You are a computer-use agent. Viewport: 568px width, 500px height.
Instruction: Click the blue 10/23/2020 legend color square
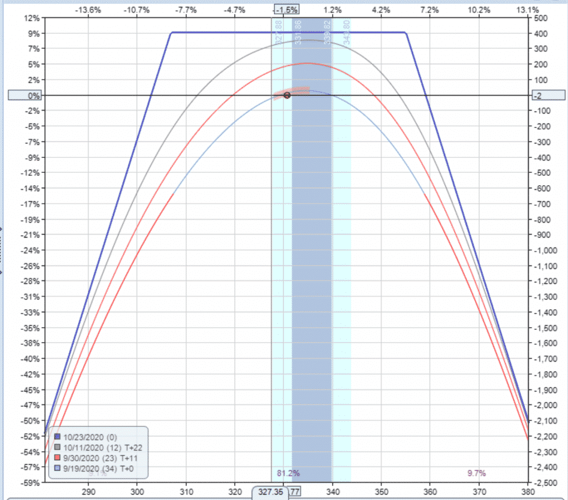pyautogui.click(x=58, y=437)
